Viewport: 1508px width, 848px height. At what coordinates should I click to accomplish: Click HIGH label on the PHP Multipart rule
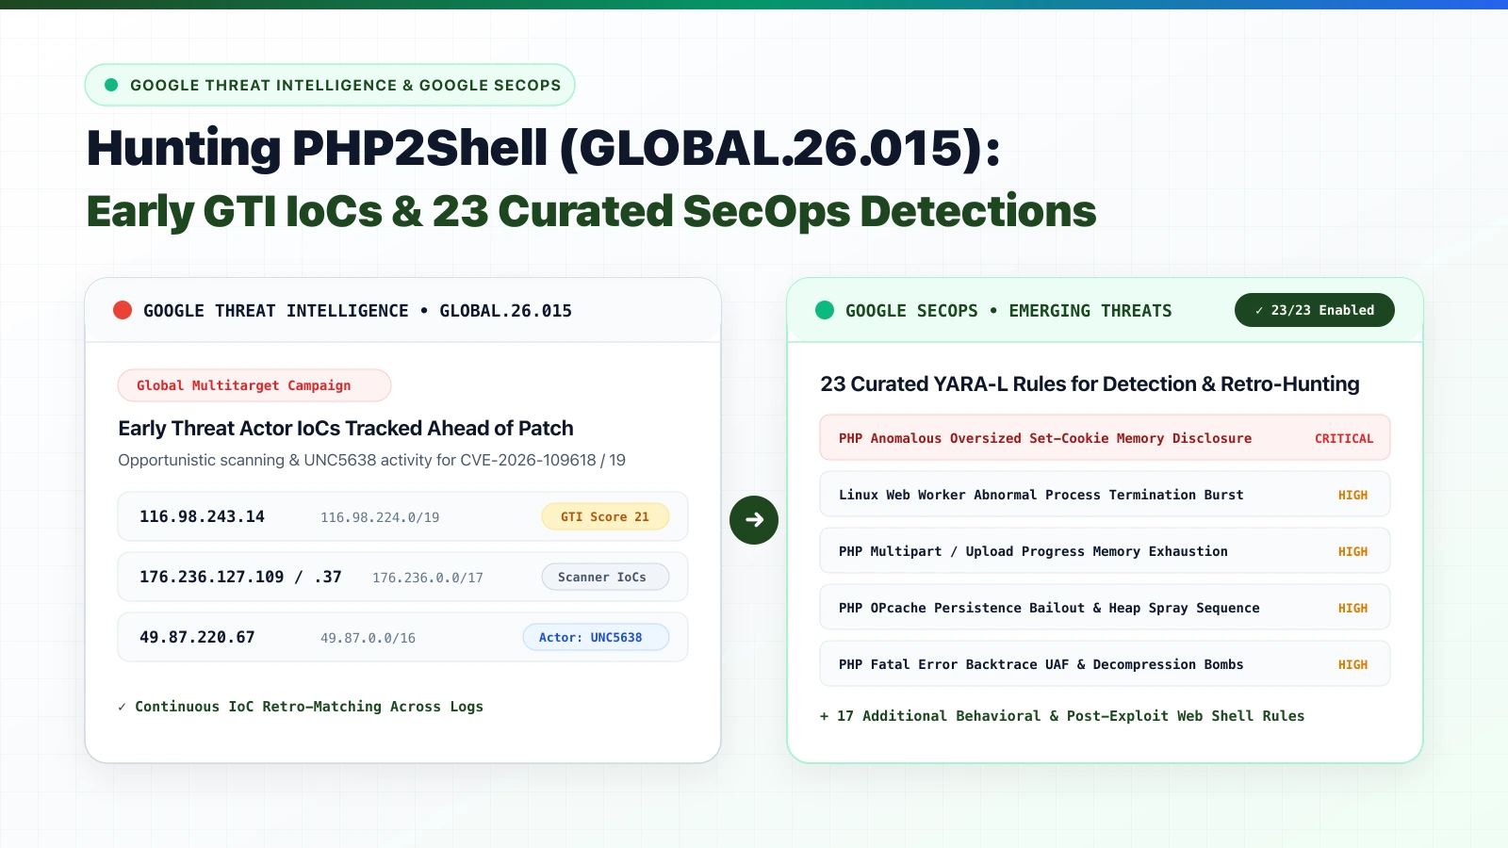1352,551
